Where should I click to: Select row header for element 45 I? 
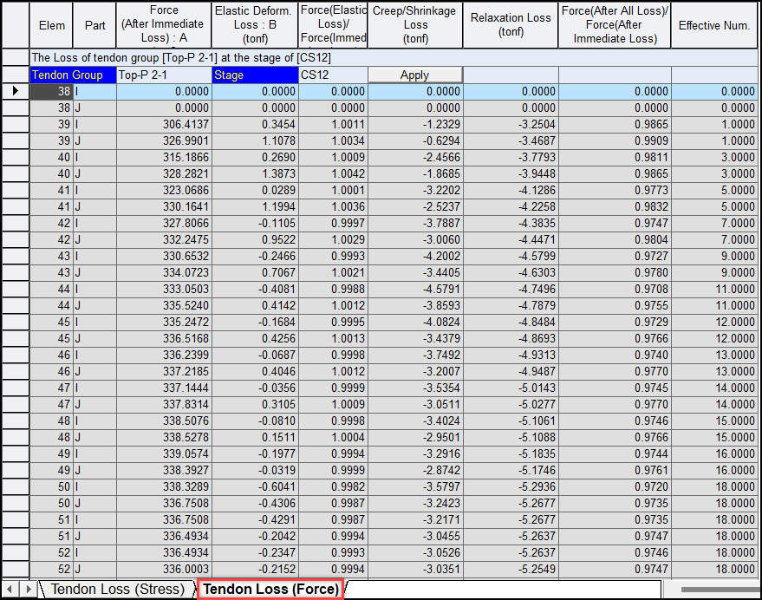pos(16,322)
